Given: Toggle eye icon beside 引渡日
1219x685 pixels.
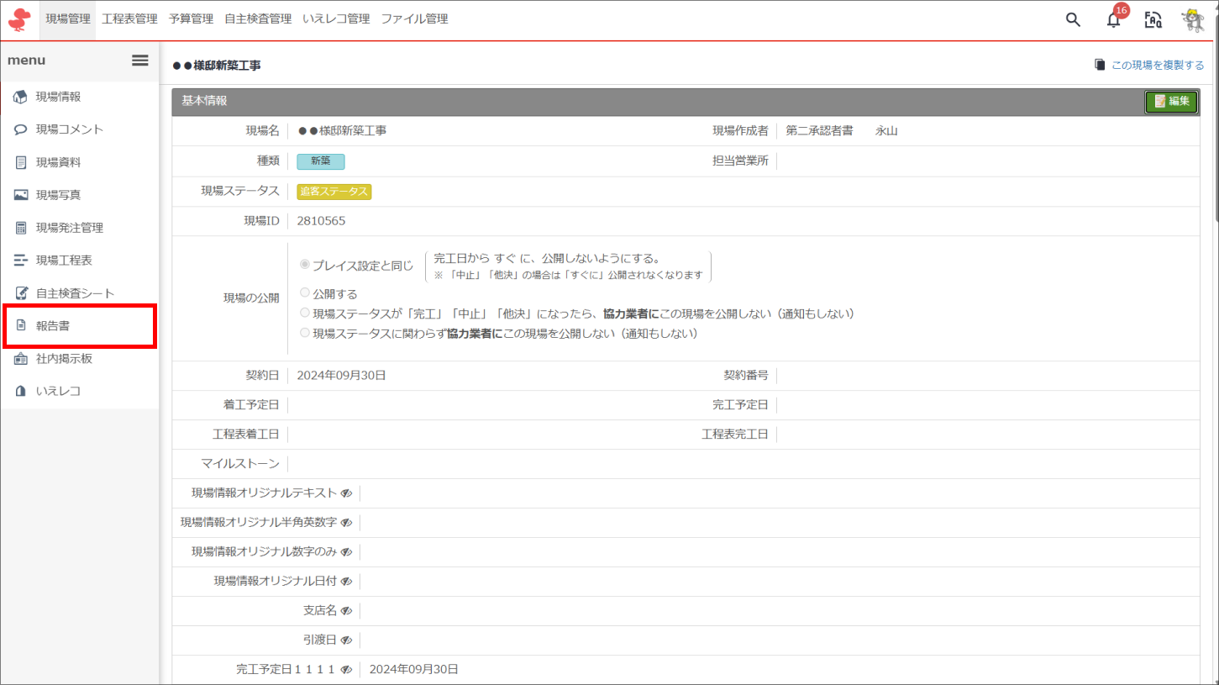Looking at the screenshot, I should tap(346, 640).
